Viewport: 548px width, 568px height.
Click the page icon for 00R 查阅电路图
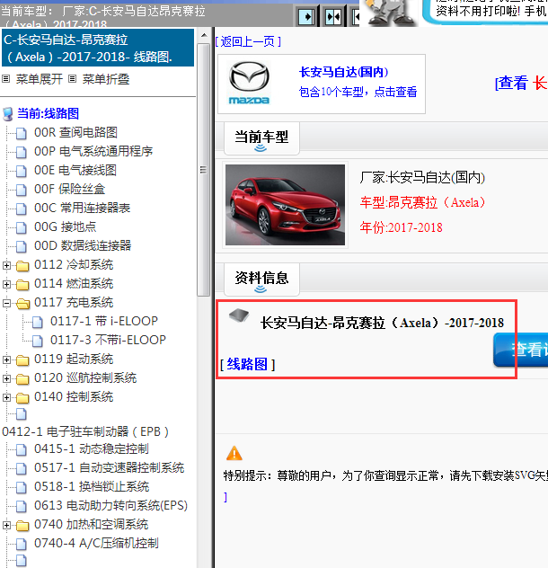[22, 133]
